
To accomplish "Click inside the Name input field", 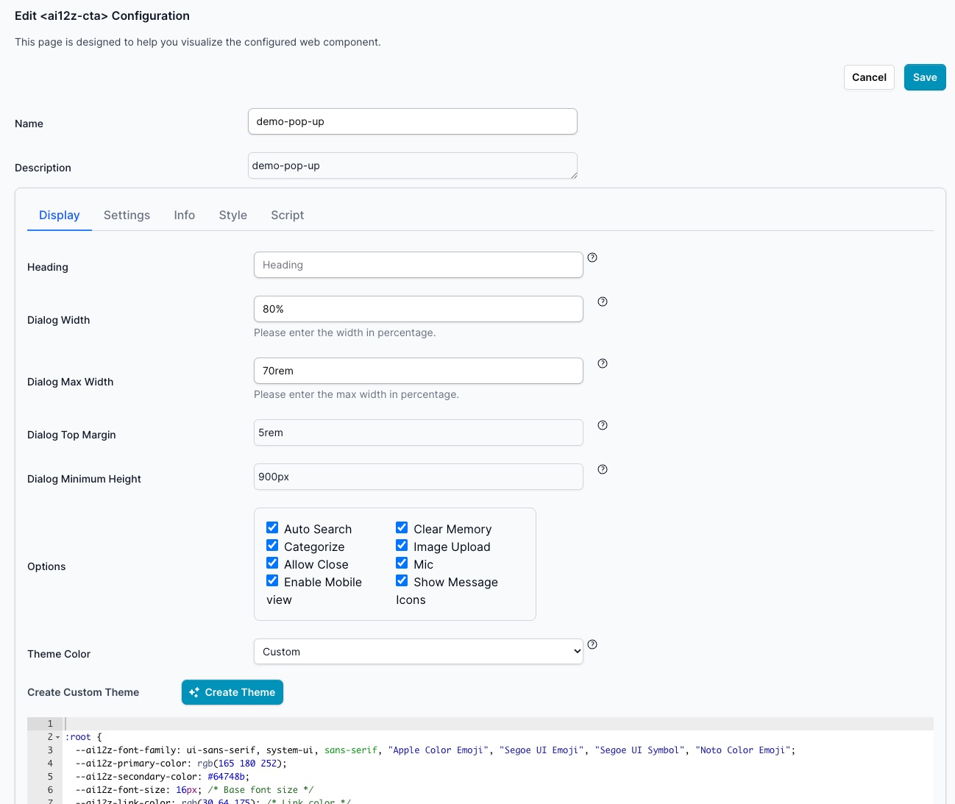I will tap(412, 121).
